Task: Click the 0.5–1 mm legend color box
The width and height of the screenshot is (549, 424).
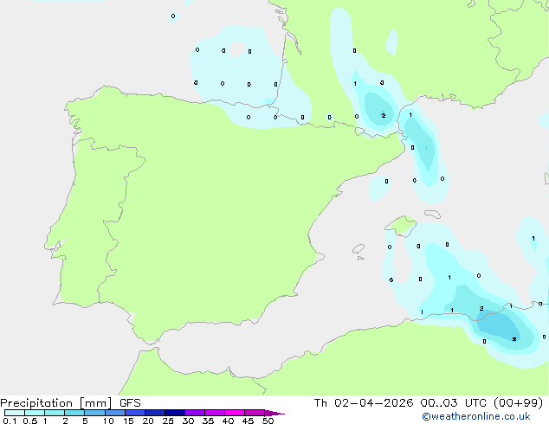Action: pyautogui.click(x=35, y=413)
